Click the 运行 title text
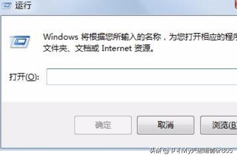 (23, 6)
